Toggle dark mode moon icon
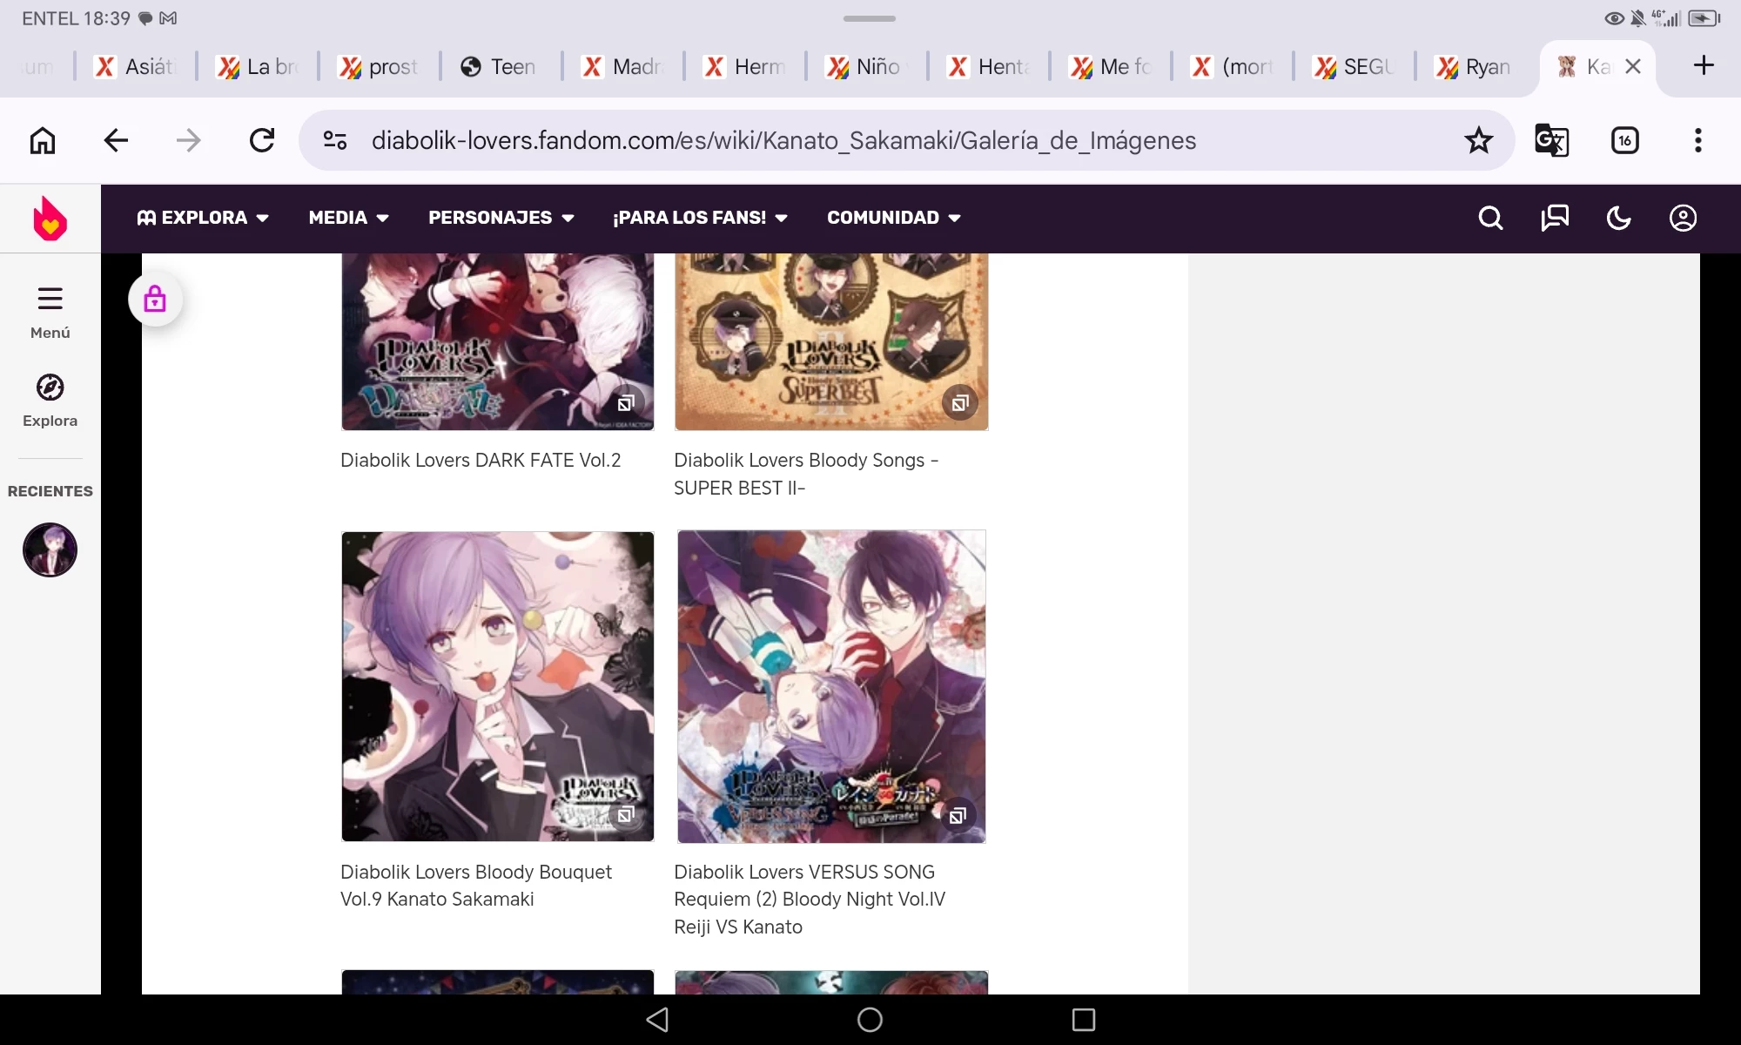 click(x=1618, y=218)
